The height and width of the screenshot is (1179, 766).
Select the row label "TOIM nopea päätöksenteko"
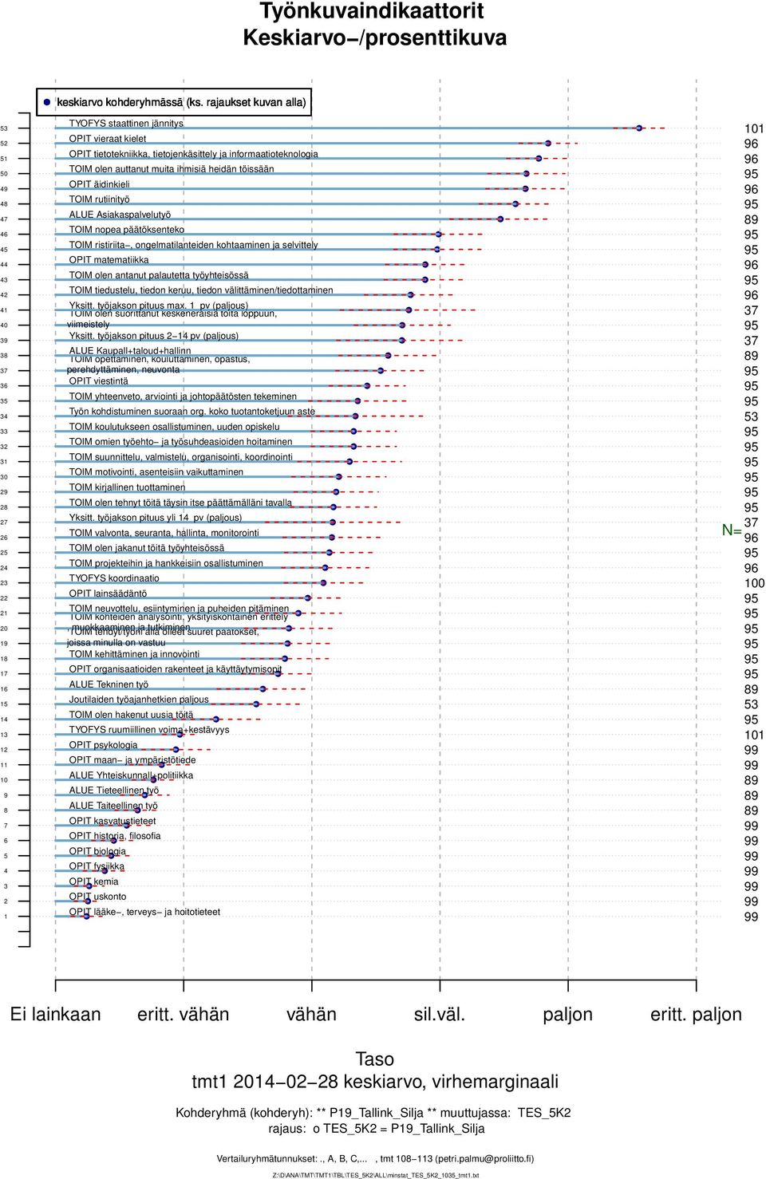(126, 230)
